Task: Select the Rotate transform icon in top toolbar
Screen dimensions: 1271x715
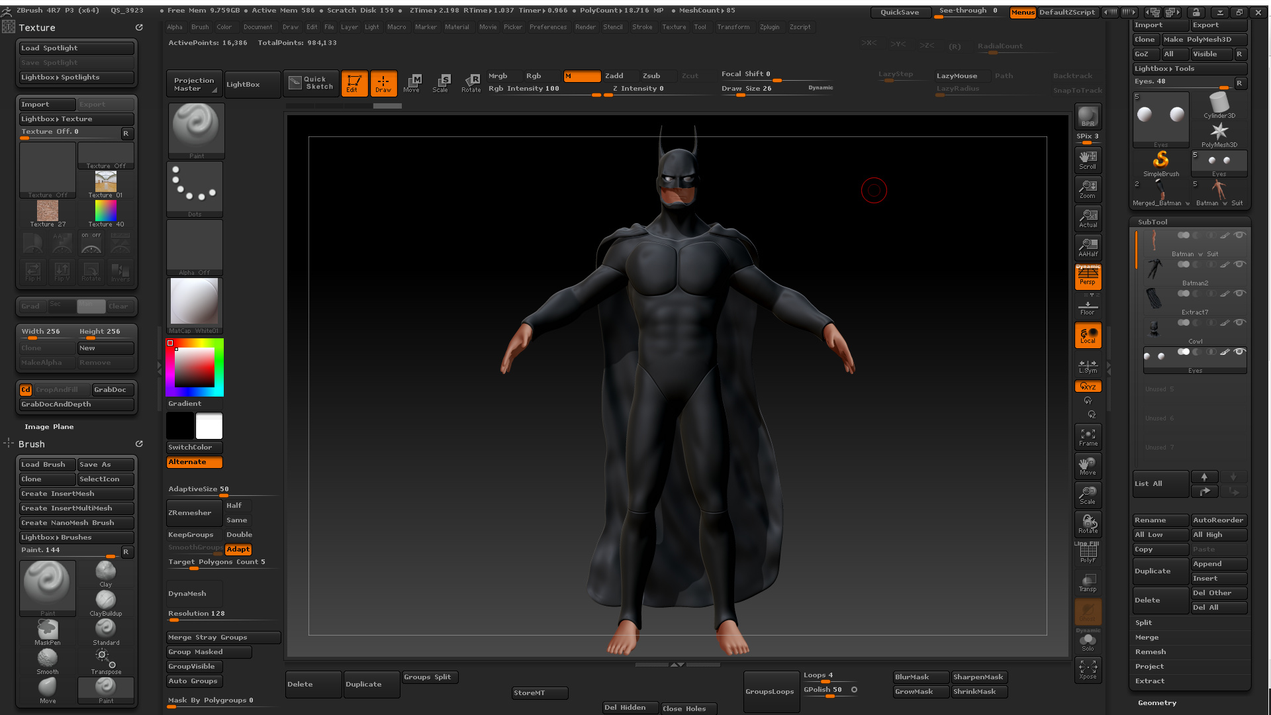Action: [471, 83]
